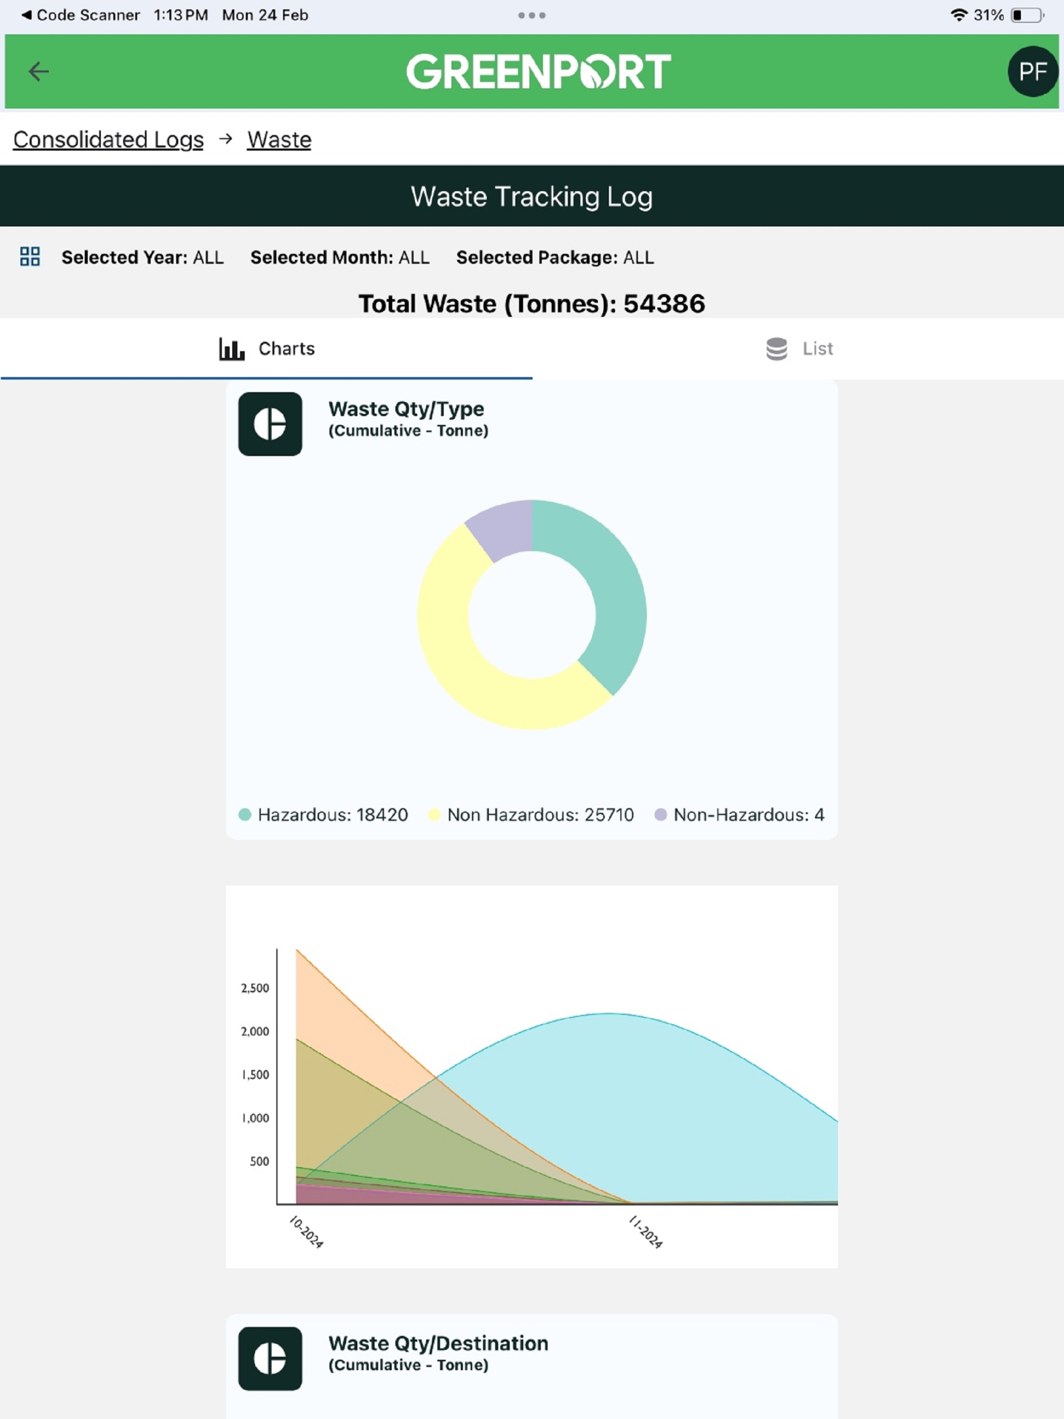Switch to the Charts tab

[267, 349]
